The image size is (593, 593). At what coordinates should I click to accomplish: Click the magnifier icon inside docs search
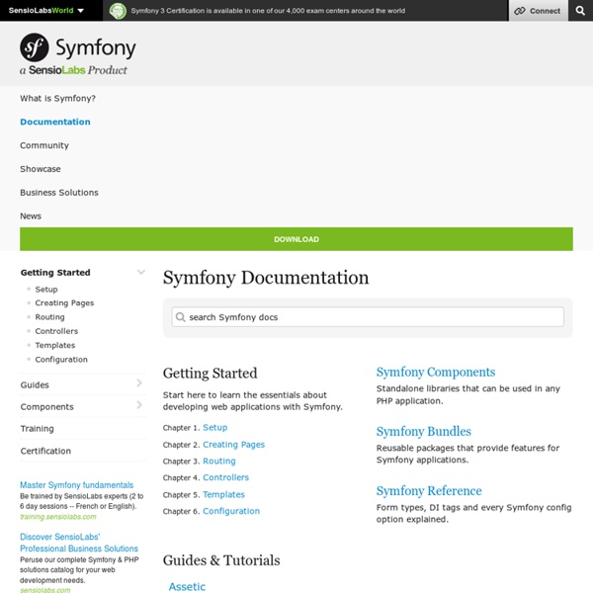180,317
